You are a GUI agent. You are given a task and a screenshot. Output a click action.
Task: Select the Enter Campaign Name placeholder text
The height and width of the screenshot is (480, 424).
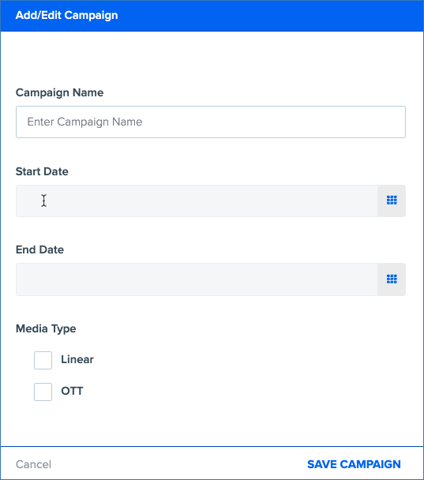point(84,122)
